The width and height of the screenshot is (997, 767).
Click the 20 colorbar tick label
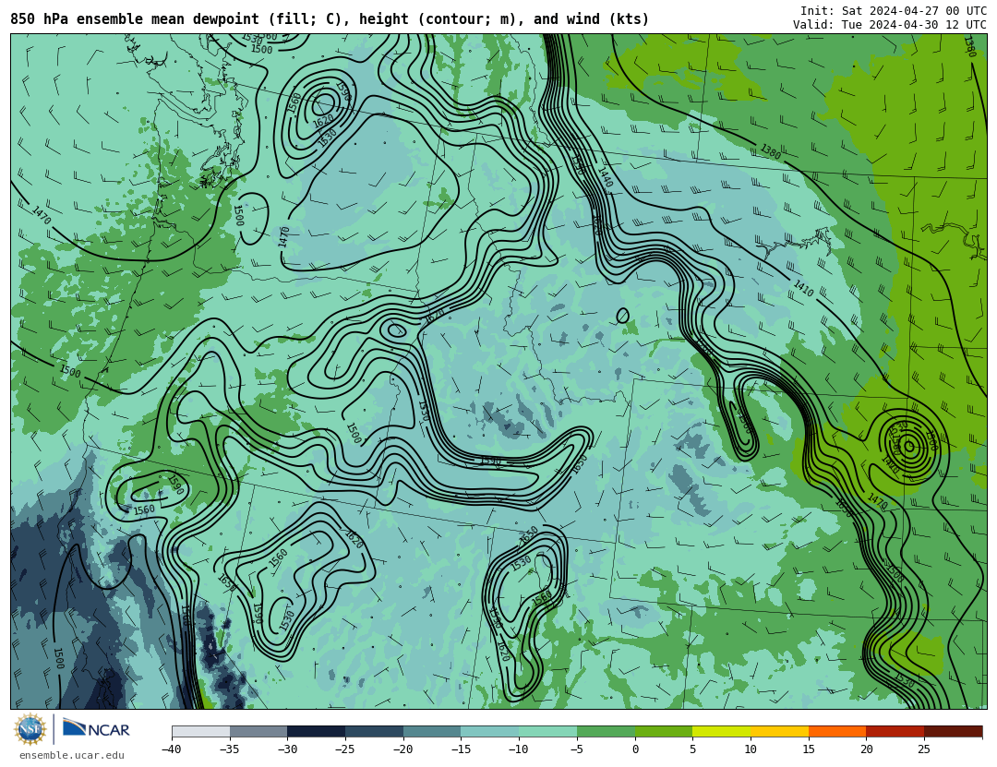coord(866,749)
